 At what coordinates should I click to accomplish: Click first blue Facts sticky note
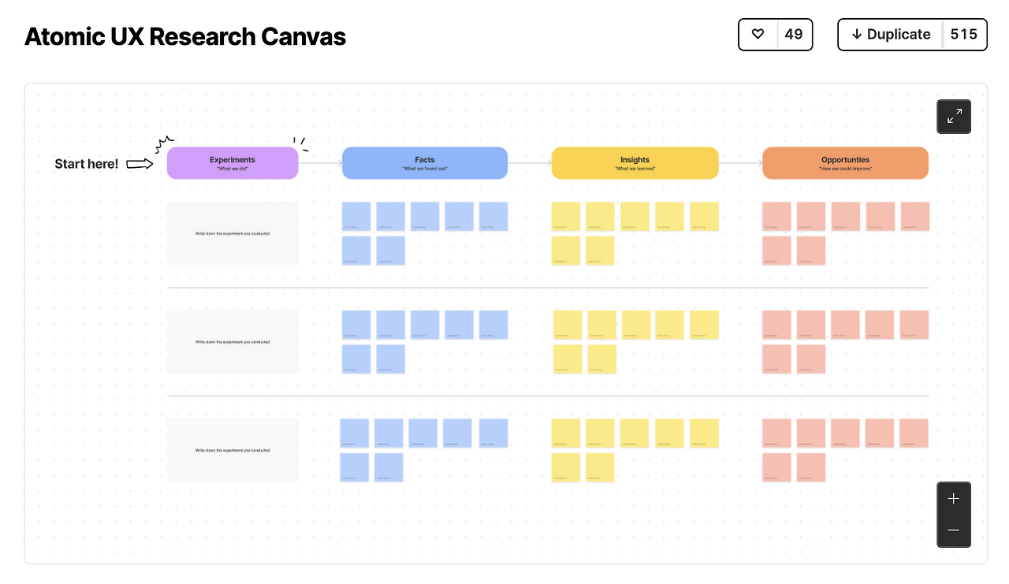(x=356, y=217)
